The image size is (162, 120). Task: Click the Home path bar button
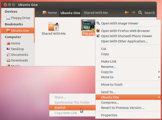50,13
